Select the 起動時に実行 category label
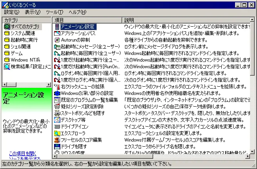257x169 pixels. point(24,40)
